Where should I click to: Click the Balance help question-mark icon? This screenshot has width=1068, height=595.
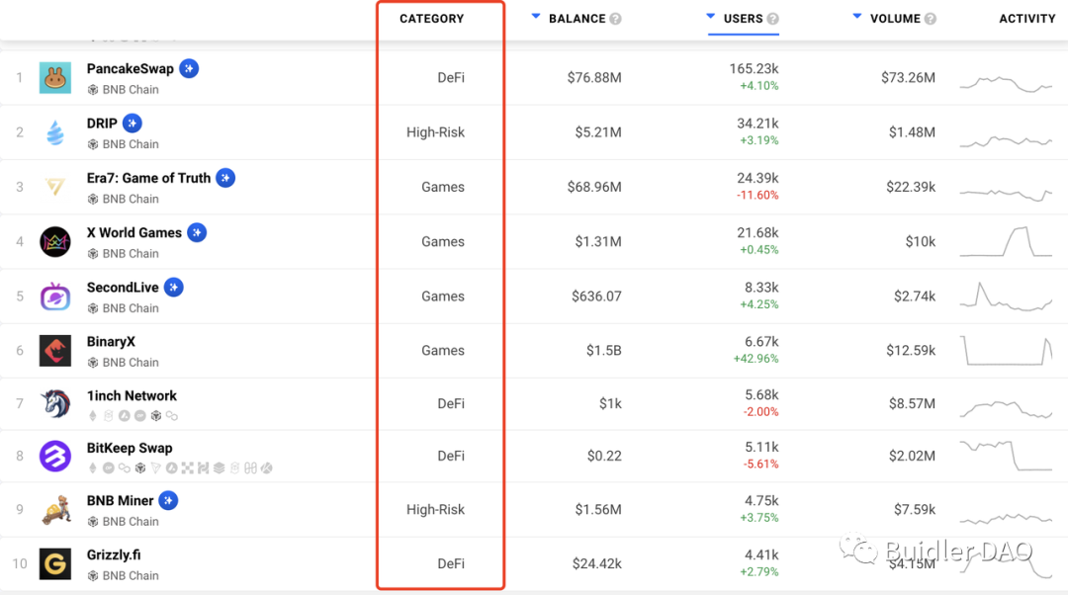tap(616, 19)
